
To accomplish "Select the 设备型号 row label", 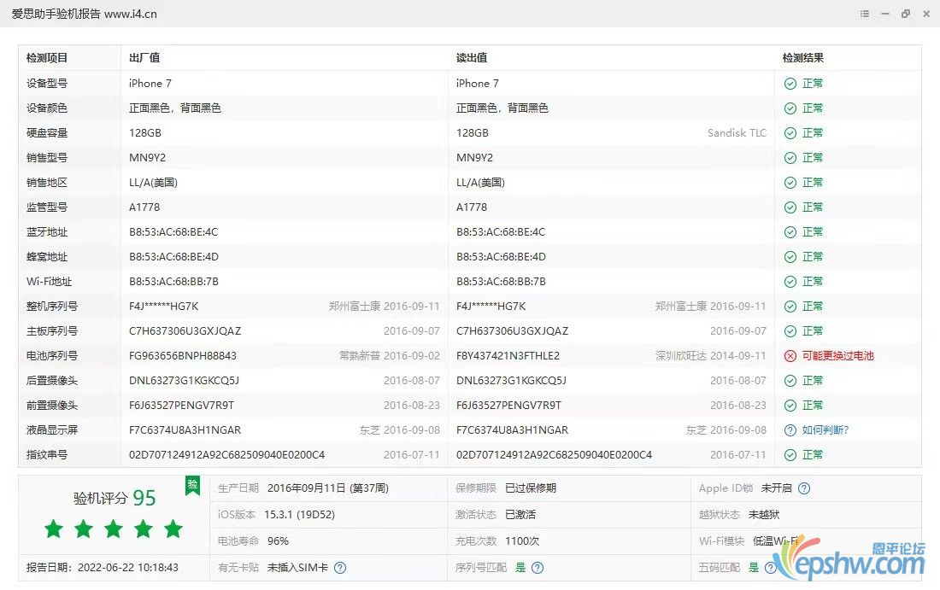I will 47,84.
